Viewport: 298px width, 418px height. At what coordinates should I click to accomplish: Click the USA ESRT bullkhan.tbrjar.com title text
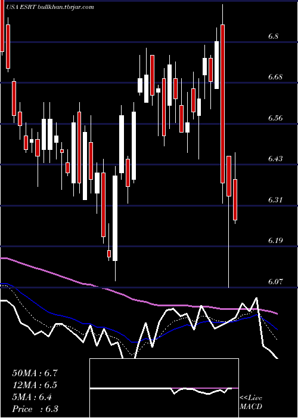pos(49,7)
